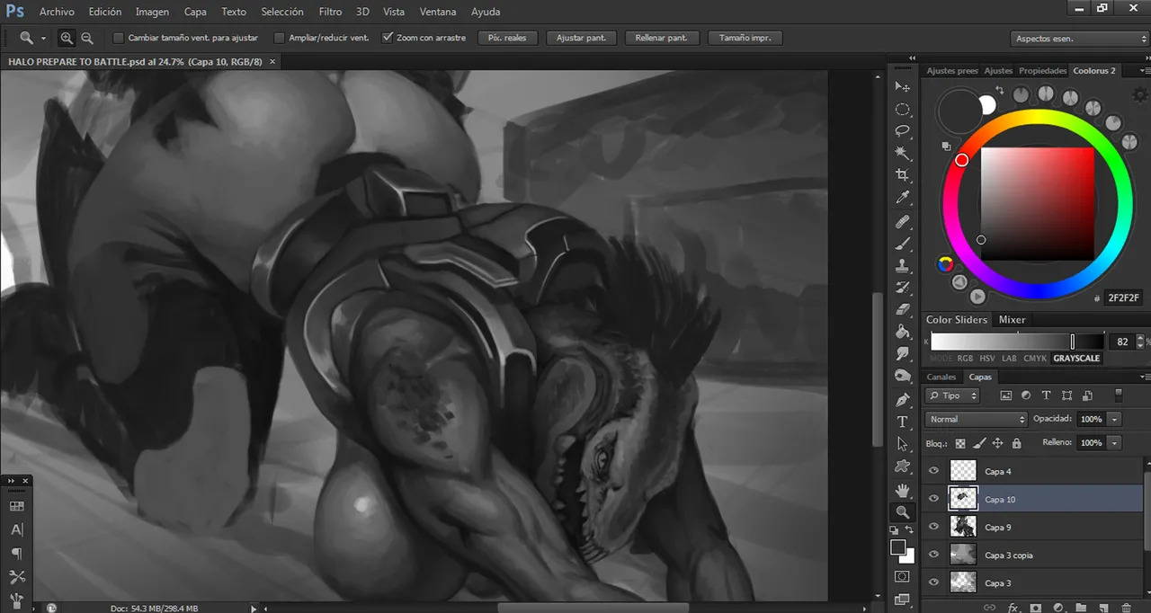
Task: Hide layer Capa 9
Action: [933, 527]
